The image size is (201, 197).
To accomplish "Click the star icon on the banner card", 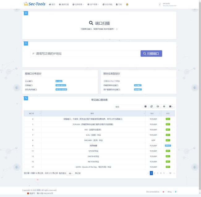I will click(x=26, y=13).
